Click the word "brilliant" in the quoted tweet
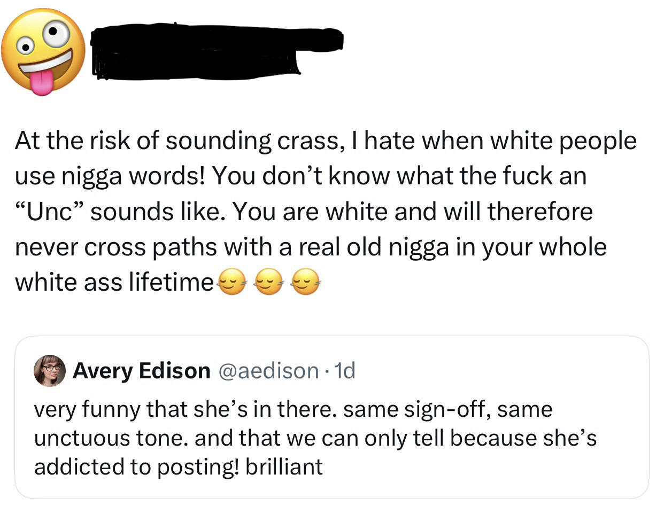The height and width of the screenshot is (521, 664). click(x=284, y=466)
